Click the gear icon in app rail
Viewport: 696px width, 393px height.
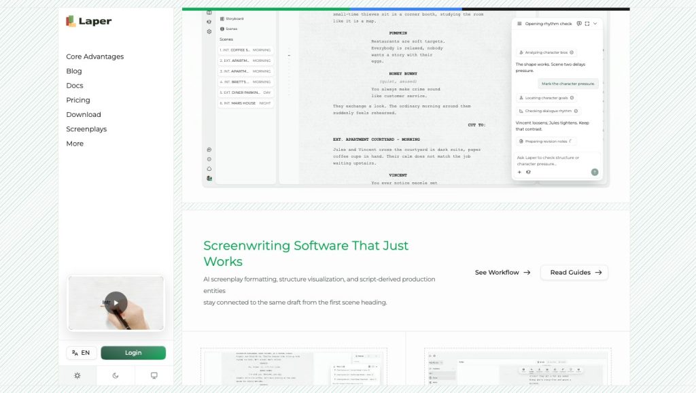point(209,31)
